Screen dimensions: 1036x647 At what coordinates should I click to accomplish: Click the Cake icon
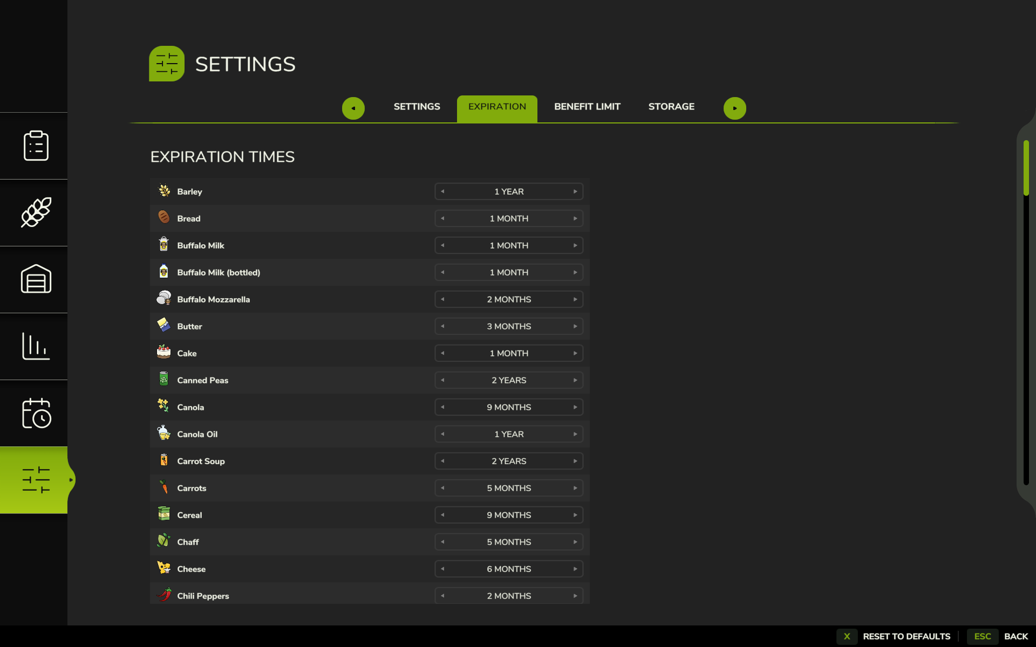tap(164, 352)
